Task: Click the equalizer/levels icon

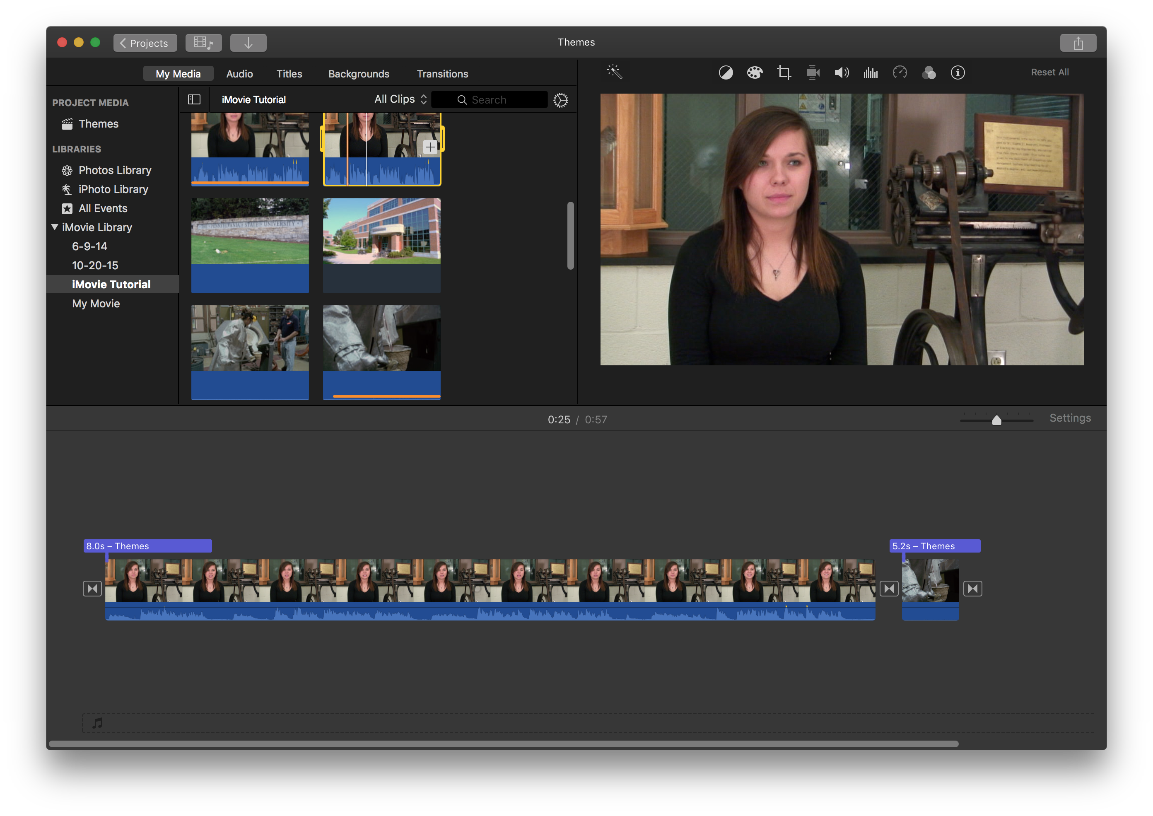Action: [871, 72]
